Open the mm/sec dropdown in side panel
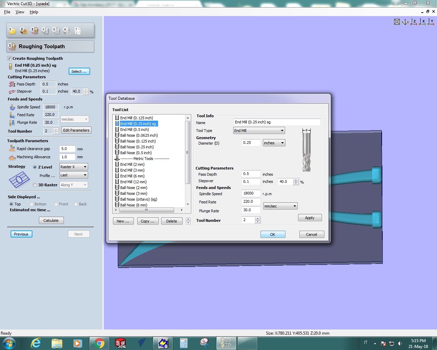437x350 pixels. coord(74,119)
